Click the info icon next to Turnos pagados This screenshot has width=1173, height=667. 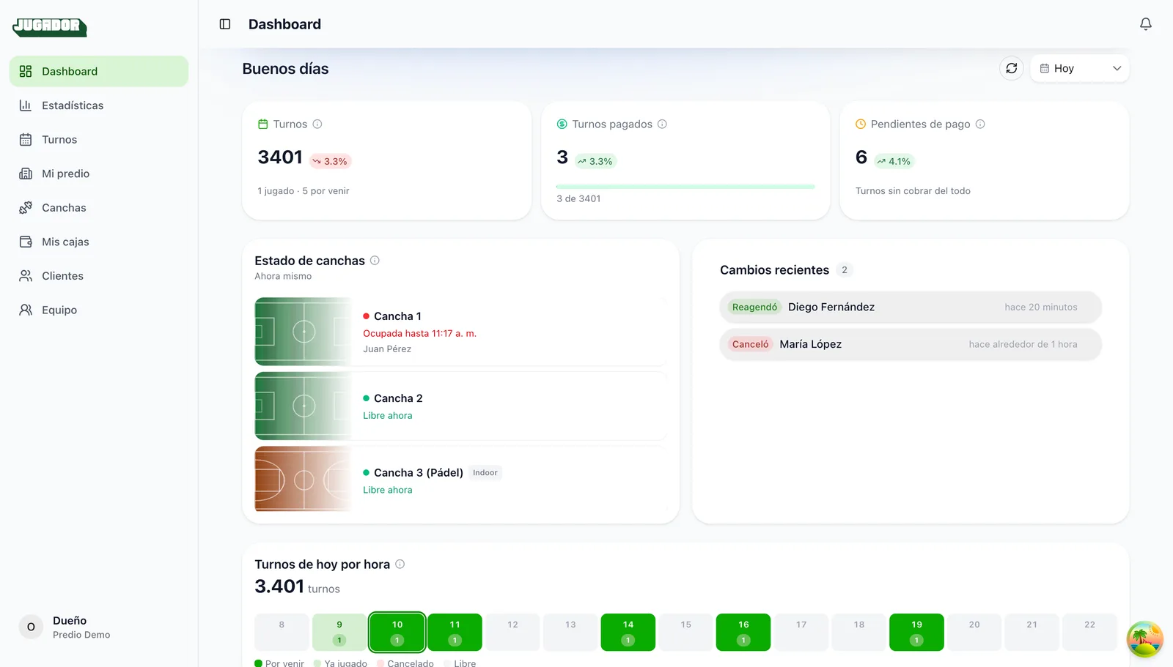click(x=662, y=124)
